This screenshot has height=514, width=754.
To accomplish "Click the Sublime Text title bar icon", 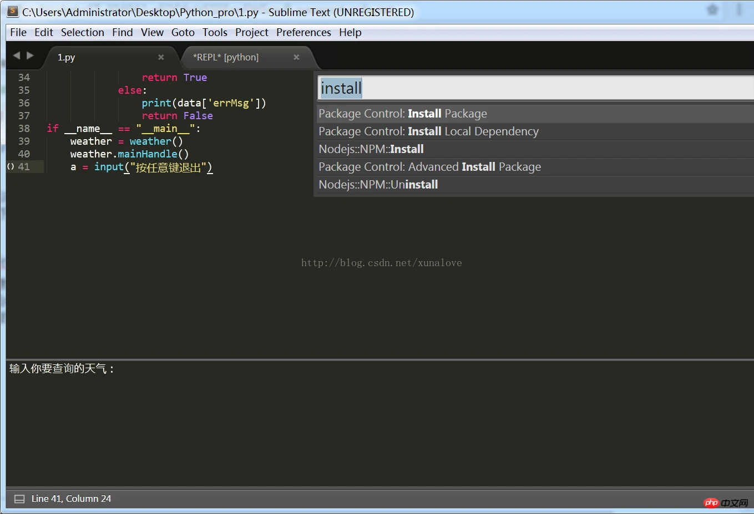I will [12, 11].
